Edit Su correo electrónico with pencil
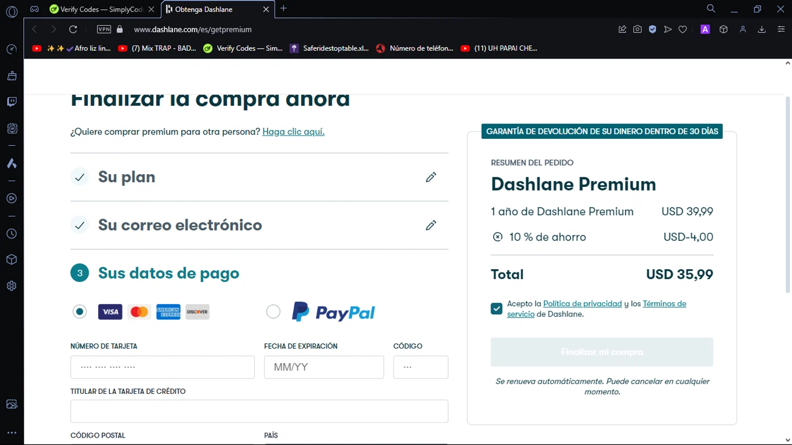The image size is (792, 445). [431, 225]
